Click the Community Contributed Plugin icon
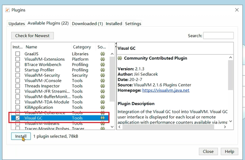The width and height of the screenshot is (245, 160). click(120, 58)
